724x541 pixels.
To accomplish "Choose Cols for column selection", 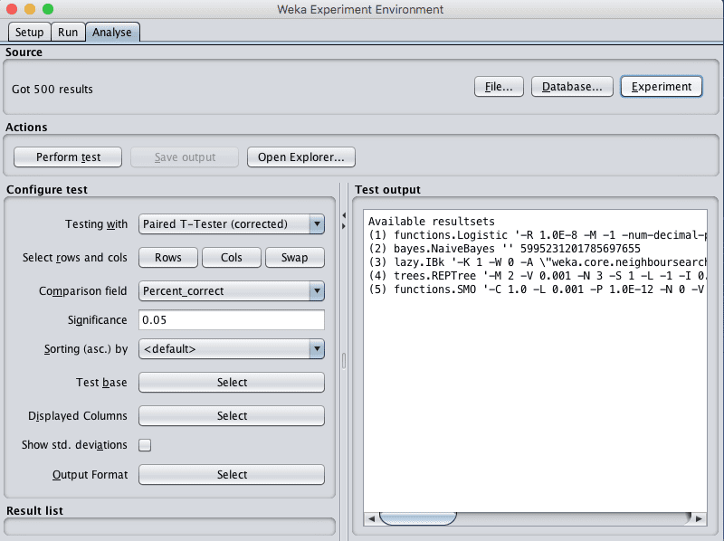I will [x=232, y=258].
